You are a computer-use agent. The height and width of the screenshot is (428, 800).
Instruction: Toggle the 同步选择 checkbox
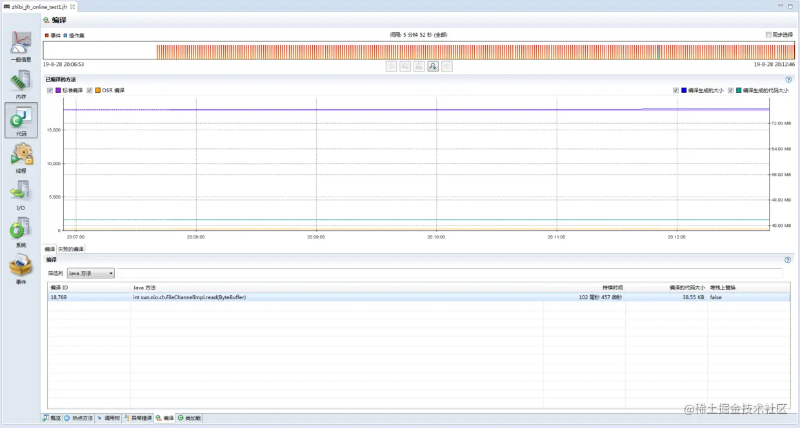pyautogui.click(x=768, y=35)
